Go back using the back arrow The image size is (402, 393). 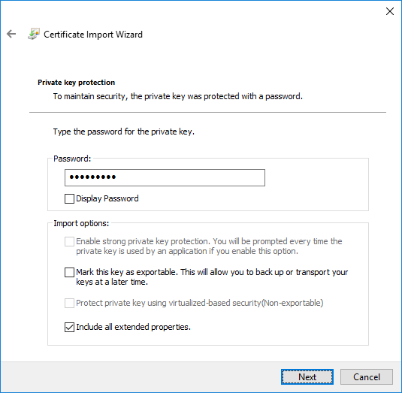point(11,34)
